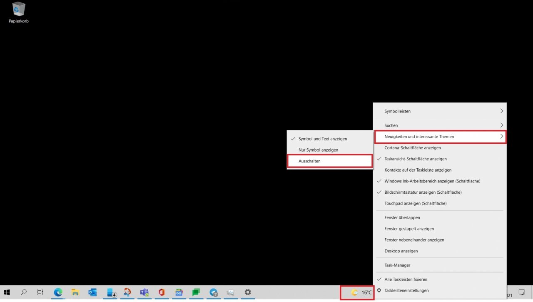
Task: Open Microsoft Teams taskbar icon
Action: 144,292
